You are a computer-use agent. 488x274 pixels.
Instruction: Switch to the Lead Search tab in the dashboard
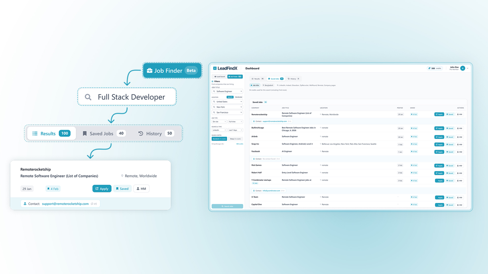(x=220, y=77)
